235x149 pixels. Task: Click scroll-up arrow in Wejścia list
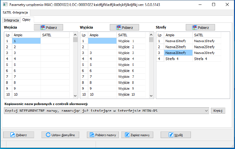75,35
